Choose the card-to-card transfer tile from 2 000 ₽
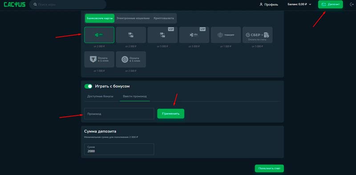This screenshot has height=175, width=356. tap(131, 35)
